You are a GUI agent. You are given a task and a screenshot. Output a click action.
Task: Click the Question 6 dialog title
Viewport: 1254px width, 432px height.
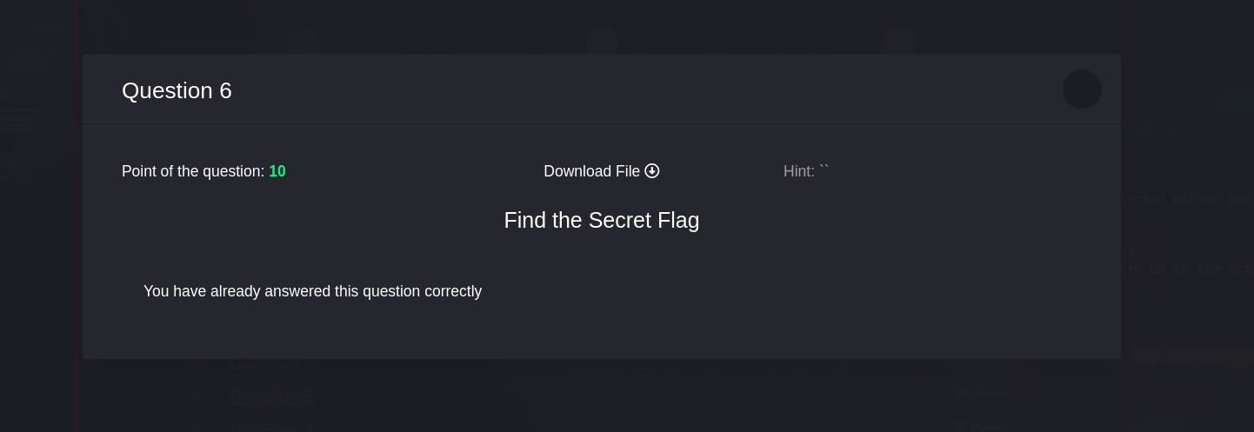click(177, 90)
